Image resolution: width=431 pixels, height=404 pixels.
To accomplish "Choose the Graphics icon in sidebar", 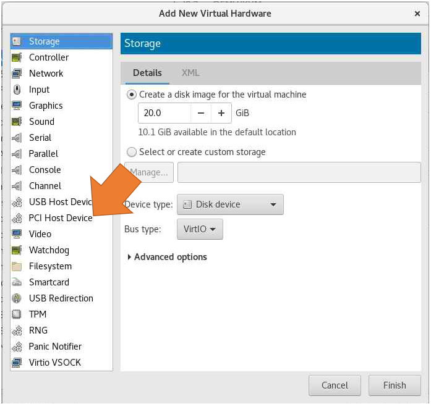I will (x=17, y=106).
